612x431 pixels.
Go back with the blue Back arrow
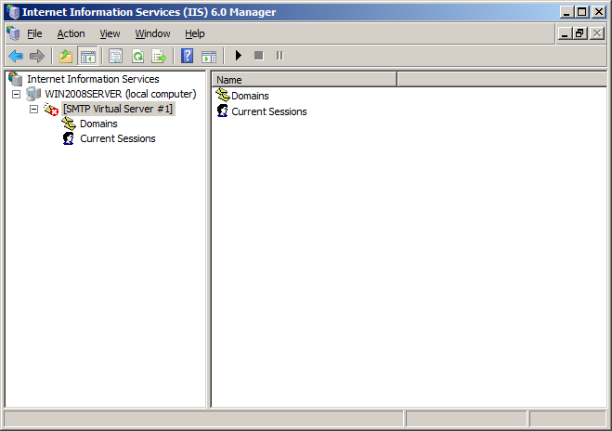coord(16,57)
